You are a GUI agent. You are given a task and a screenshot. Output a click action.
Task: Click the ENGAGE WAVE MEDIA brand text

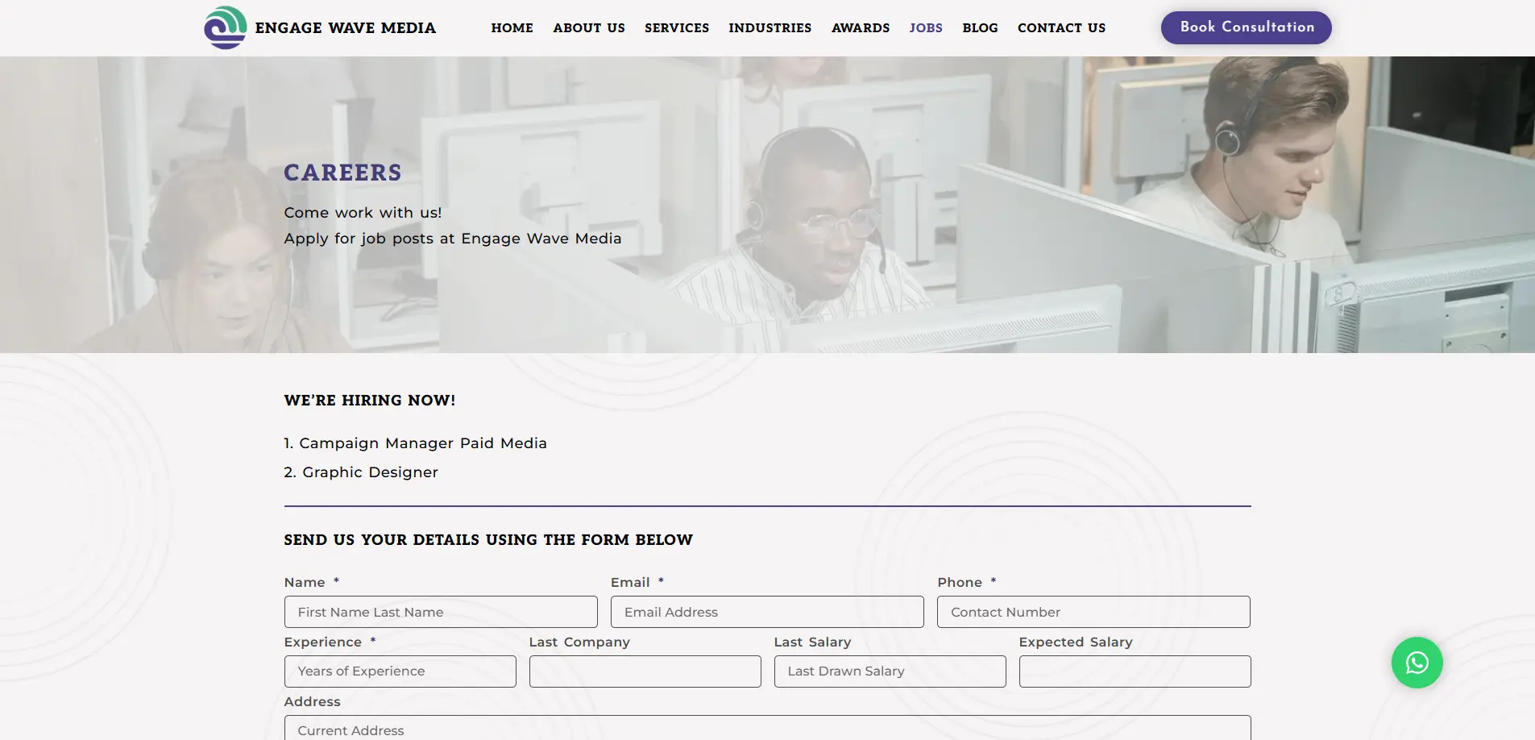(346, 28)
